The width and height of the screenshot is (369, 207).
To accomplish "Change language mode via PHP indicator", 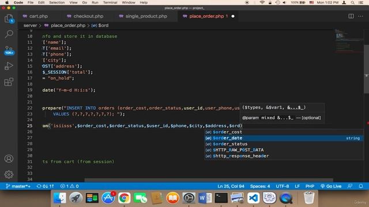I will (310, 186).
